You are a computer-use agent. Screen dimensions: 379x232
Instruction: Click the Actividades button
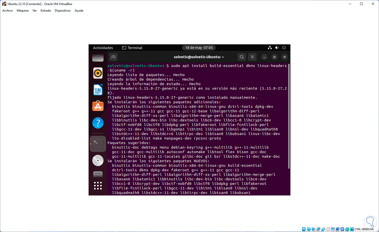103,48
